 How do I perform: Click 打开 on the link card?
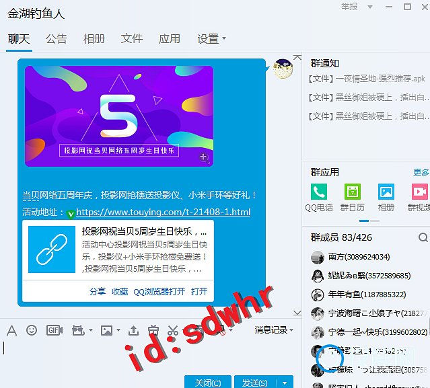[x=199, y=291]
